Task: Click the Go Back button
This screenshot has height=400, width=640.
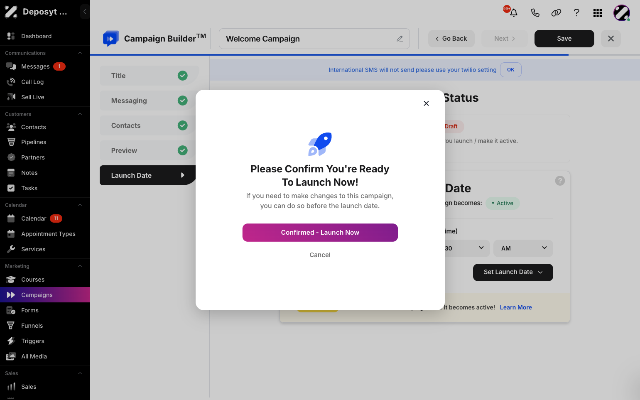Action: [451, 39]
